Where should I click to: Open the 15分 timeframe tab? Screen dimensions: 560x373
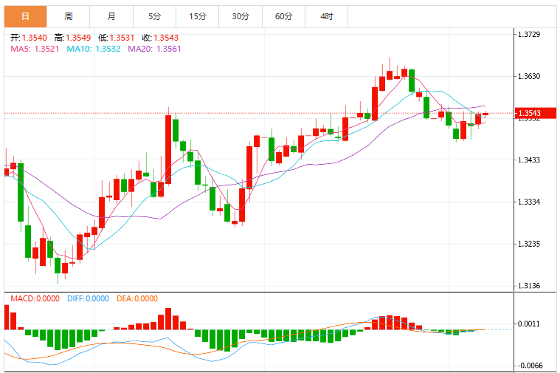[198, 16]
